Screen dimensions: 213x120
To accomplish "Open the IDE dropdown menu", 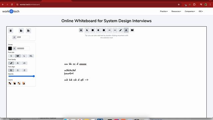I will [x=201, y=11].
